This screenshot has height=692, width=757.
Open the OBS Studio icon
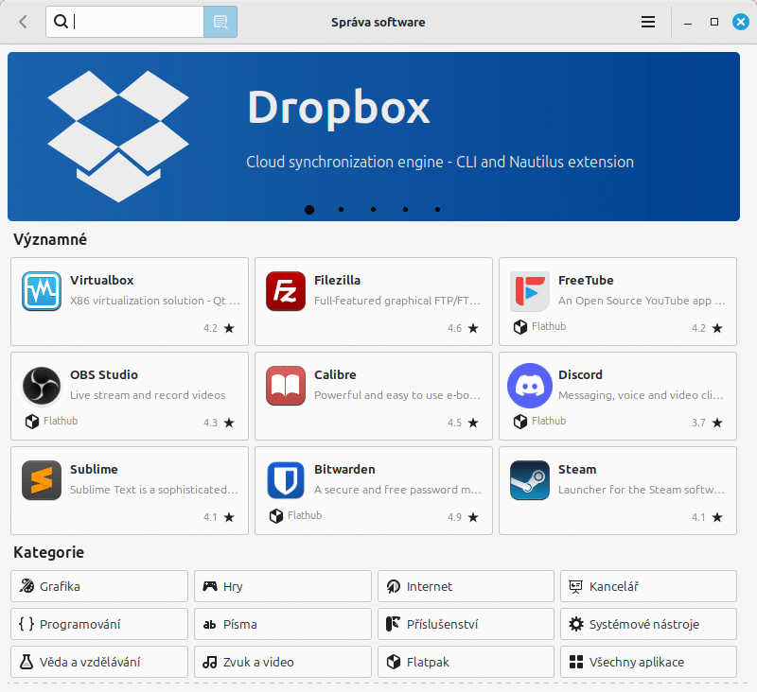(x=42, y=386)
